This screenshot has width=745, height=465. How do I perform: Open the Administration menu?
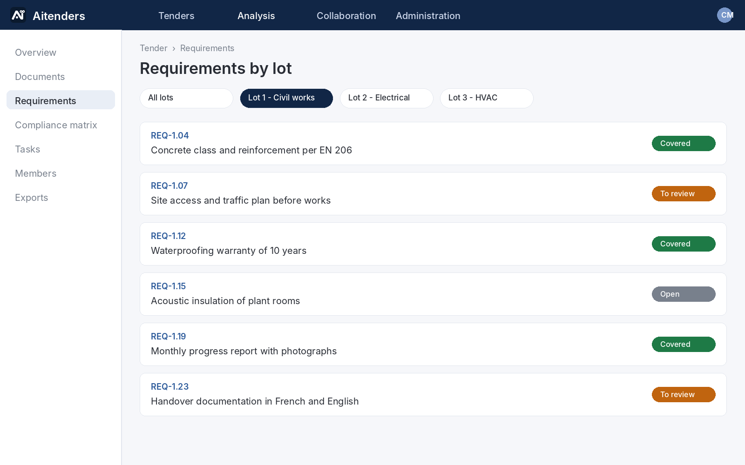pos(428,16)
